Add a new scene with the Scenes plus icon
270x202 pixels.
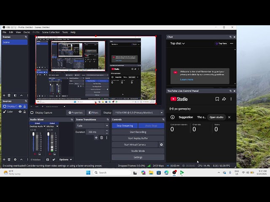4,96
